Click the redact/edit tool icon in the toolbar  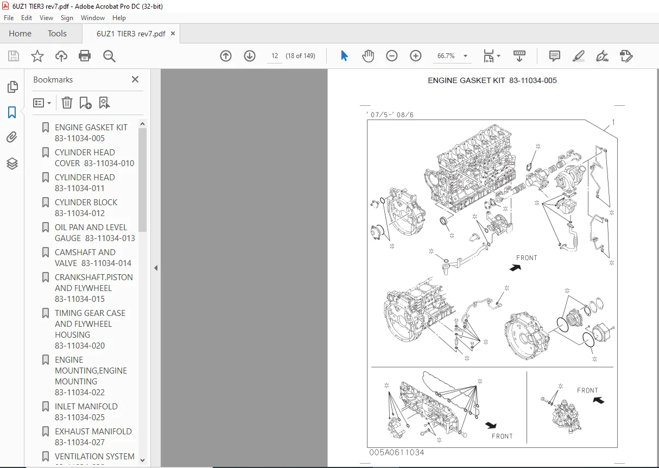click(626, 56)
